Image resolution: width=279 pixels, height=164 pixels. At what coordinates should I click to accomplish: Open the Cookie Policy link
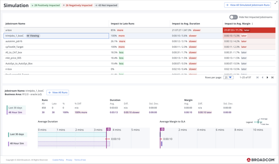58,160
